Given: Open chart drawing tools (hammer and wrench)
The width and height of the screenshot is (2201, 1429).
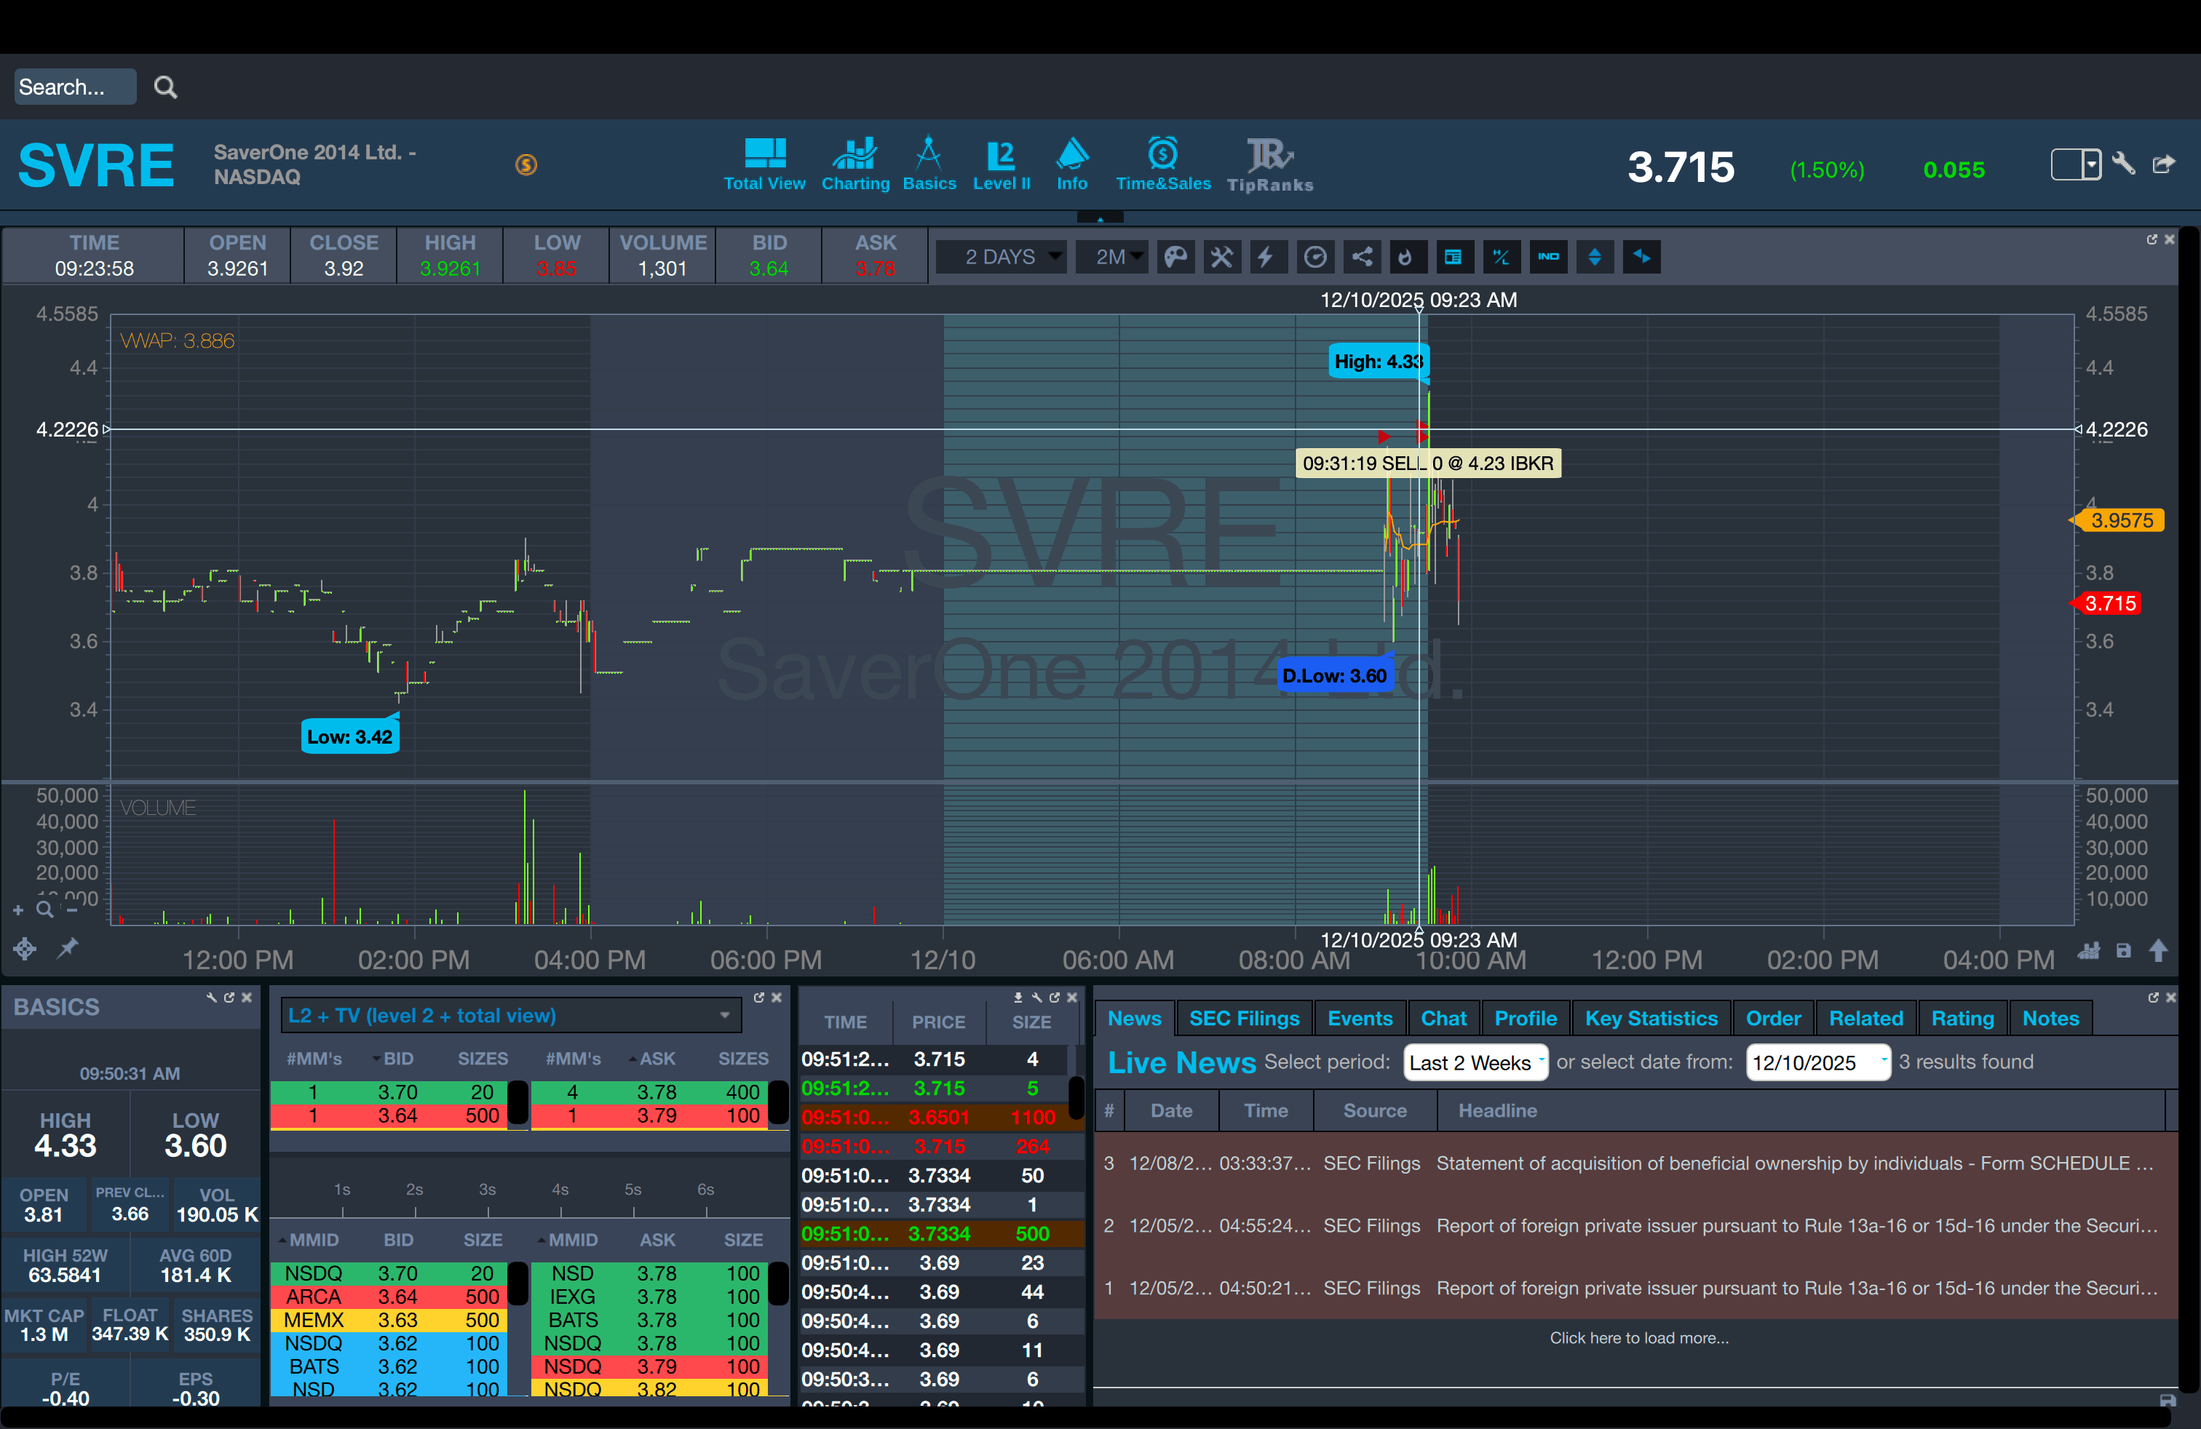Looking at the screenshot, I should click(x=1221, y=257).
